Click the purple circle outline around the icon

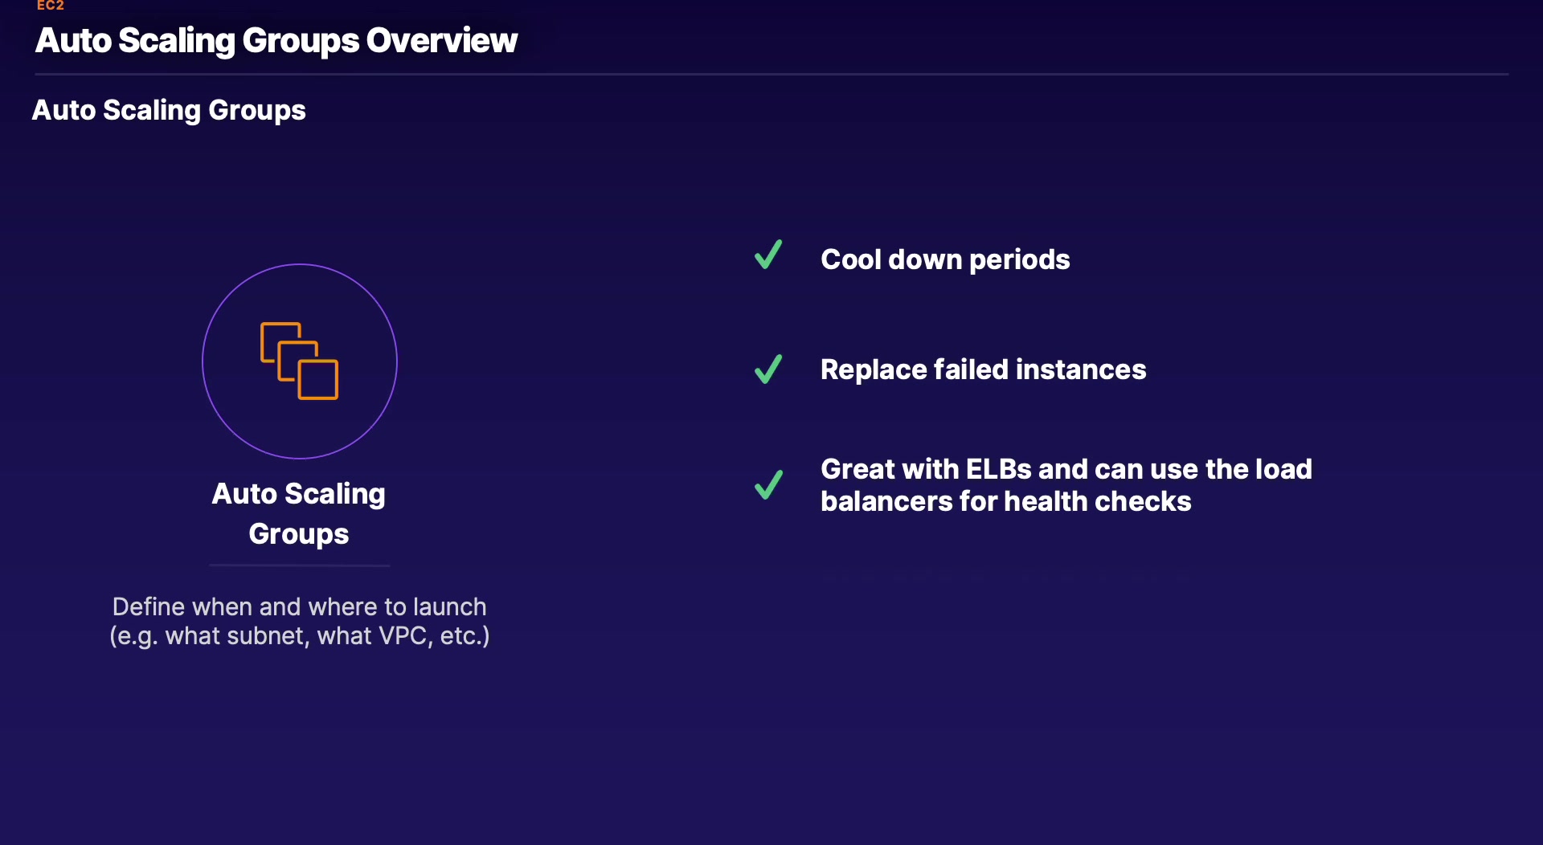pyautogui.click(x=203, y=361)
